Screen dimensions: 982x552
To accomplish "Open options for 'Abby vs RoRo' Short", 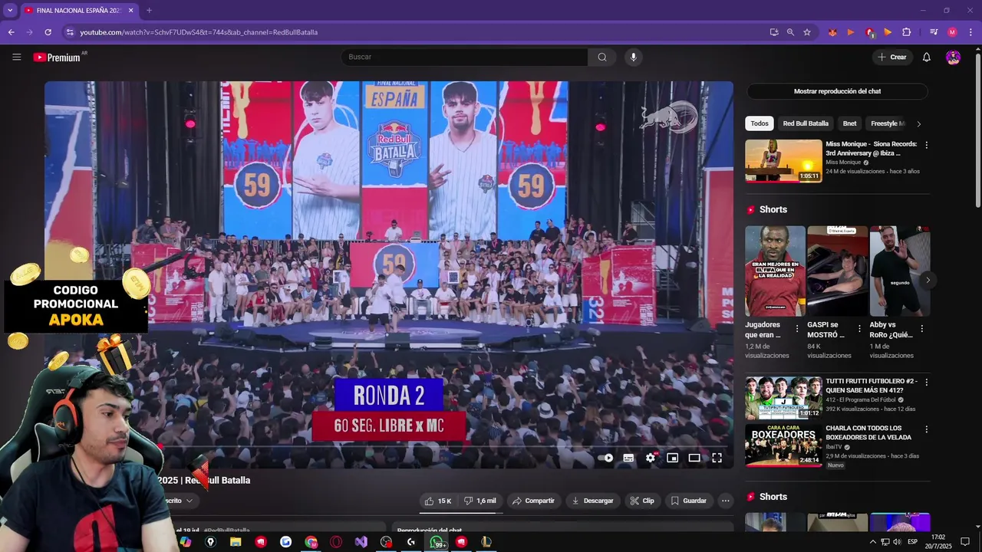I will point(921,329).
